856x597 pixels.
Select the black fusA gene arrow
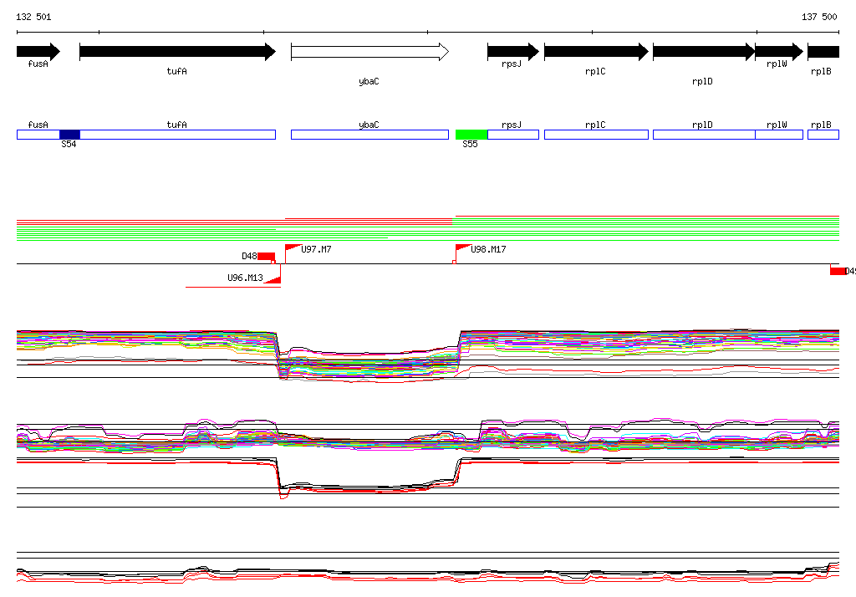click(x=38, y=52)
